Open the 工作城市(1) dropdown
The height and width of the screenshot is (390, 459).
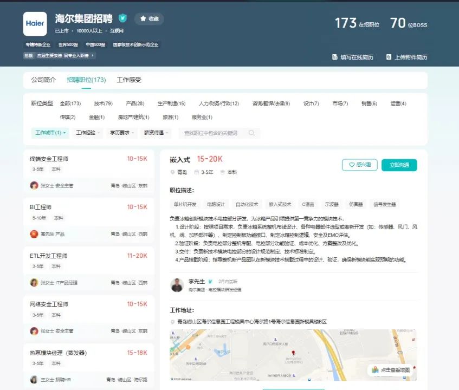point(50,133)
